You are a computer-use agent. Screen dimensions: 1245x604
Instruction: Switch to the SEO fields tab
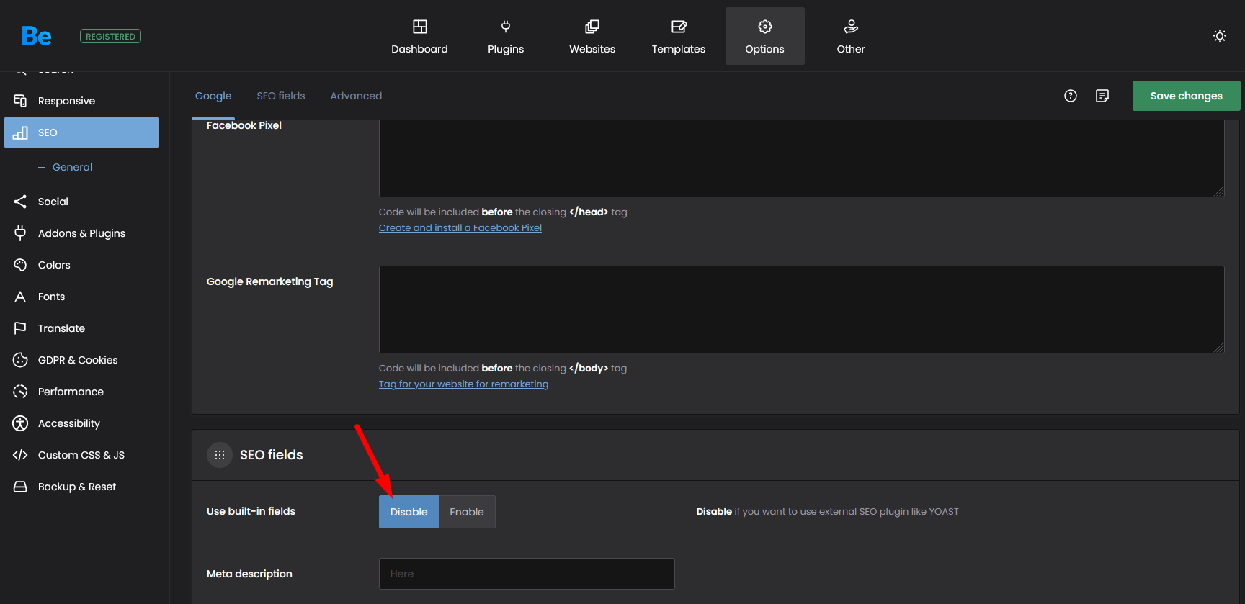[281, 96]
